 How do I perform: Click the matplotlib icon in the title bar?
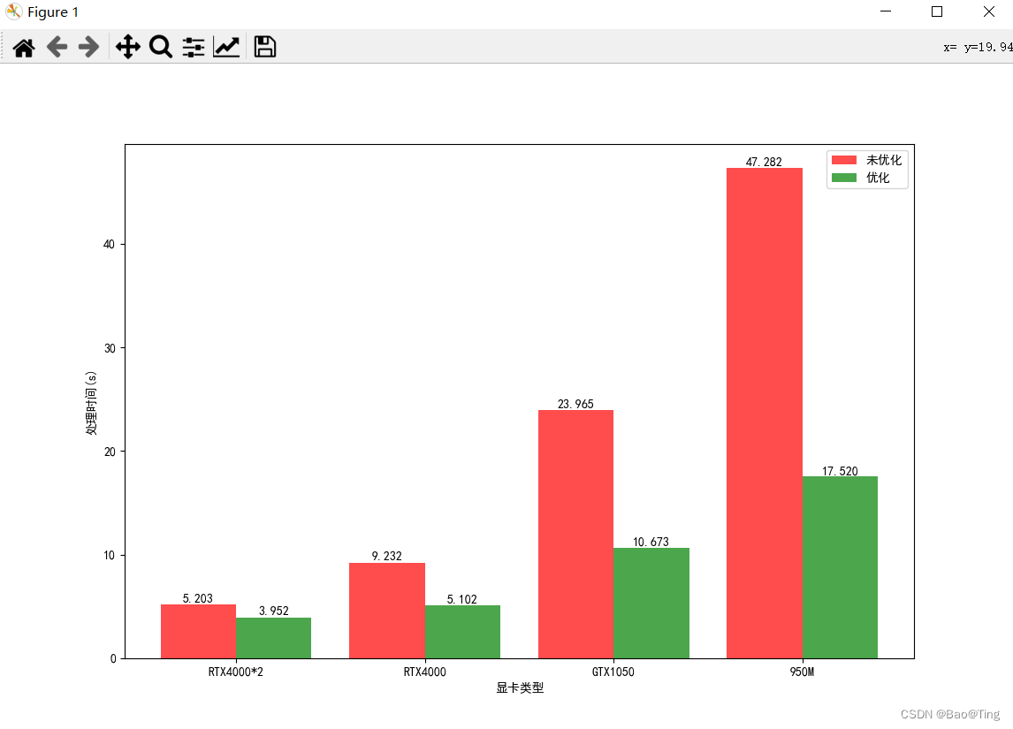click(x=13, y=11)
